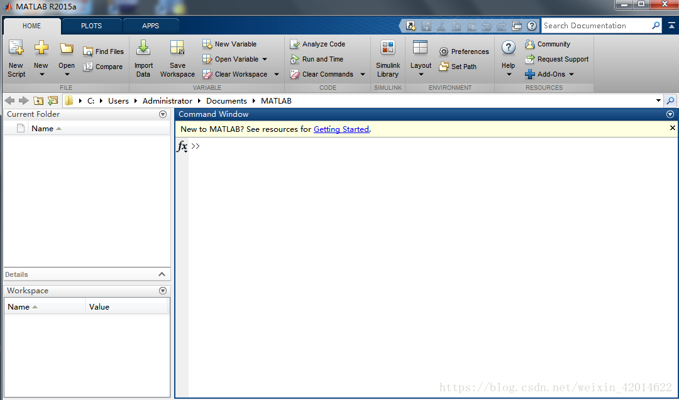Click Open Variable
Screen dimensions: 679x400
coord(230,59)
